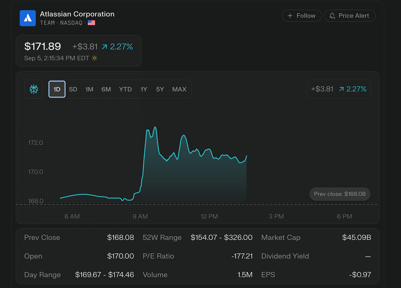Switch chart to YTD range
The height and width of the screenshot is (288, 401).
pyautogui.click(x=125, y=89)
